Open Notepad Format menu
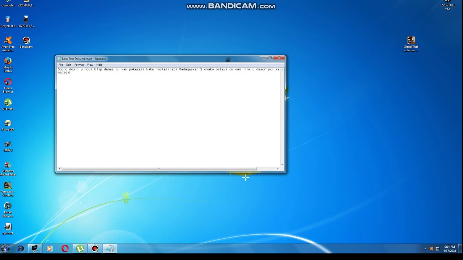Viewport: 463px width, 260px height. [x=79, y=65]
